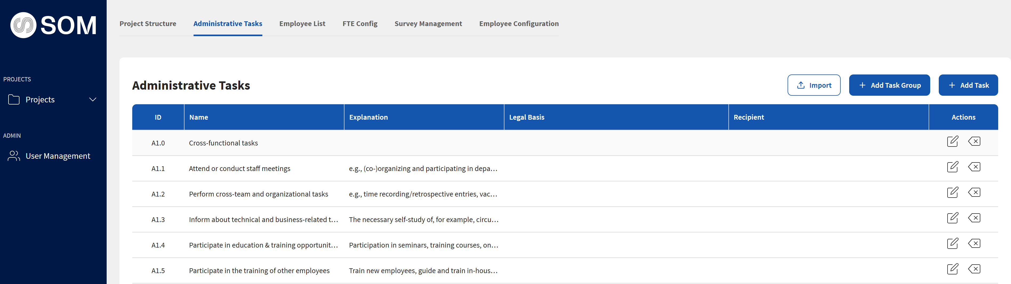Edit task A1.1 Attend staff meetings
The height and width of the screenshot is (284, 1011).
tap(952, 167)
